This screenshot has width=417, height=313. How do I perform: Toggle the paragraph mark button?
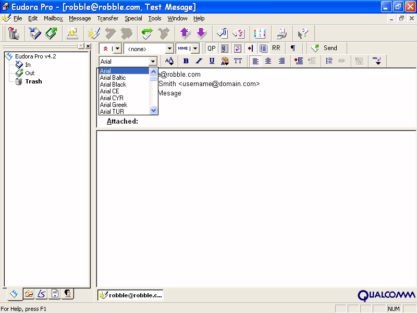(293, 48)
